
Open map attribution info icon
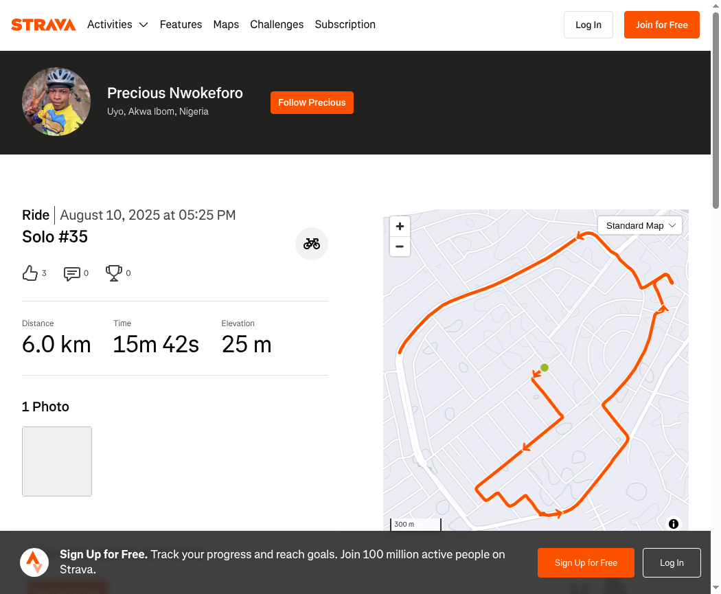674,524
